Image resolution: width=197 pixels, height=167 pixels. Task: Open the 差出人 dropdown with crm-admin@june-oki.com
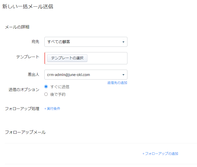(82, 75)
